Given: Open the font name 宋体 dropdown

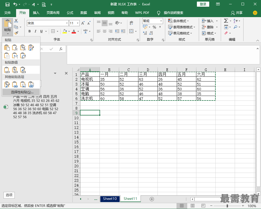Looking at the screenshot, I should click(67, 23).
